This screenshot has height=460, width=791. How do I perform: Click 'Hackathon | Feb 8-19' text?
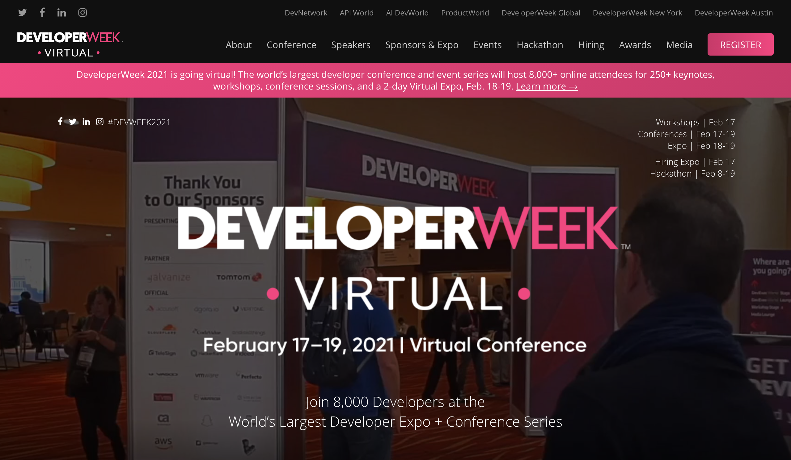[x=692, y=174]
